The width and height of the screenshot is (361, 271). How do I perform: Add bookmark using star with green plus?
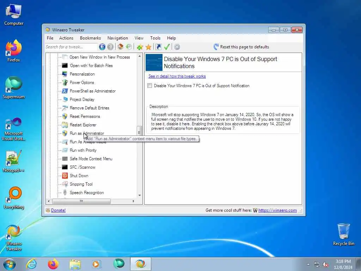140,47
